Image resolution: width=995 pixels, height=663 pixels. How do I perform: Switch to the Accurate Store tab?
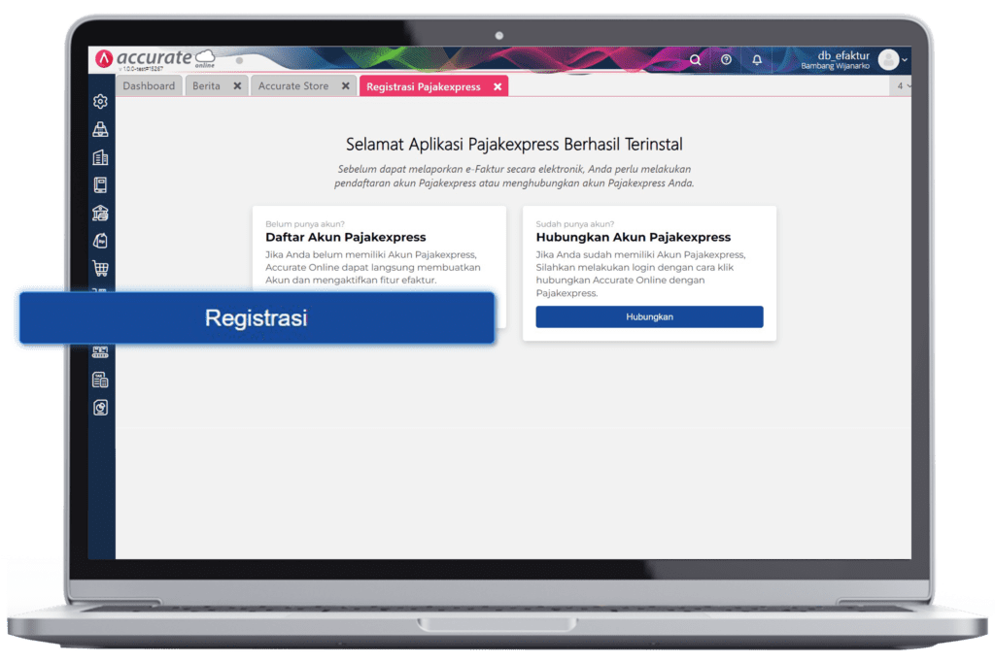point(293,85)
